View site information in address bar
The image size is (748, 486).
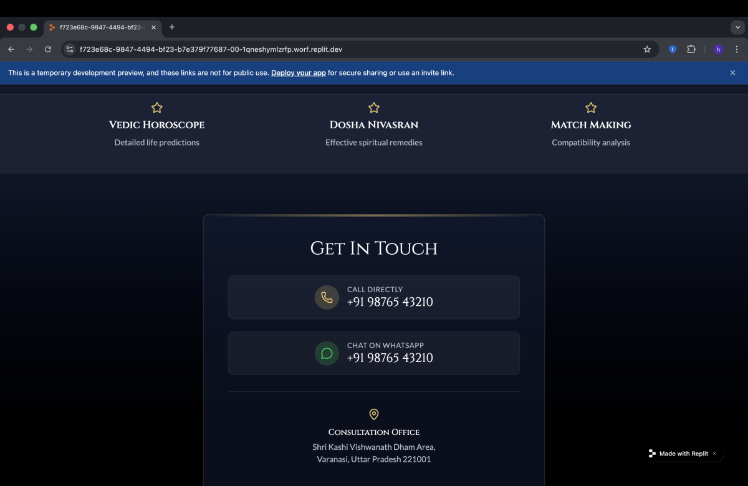click(x=70, y=49)
